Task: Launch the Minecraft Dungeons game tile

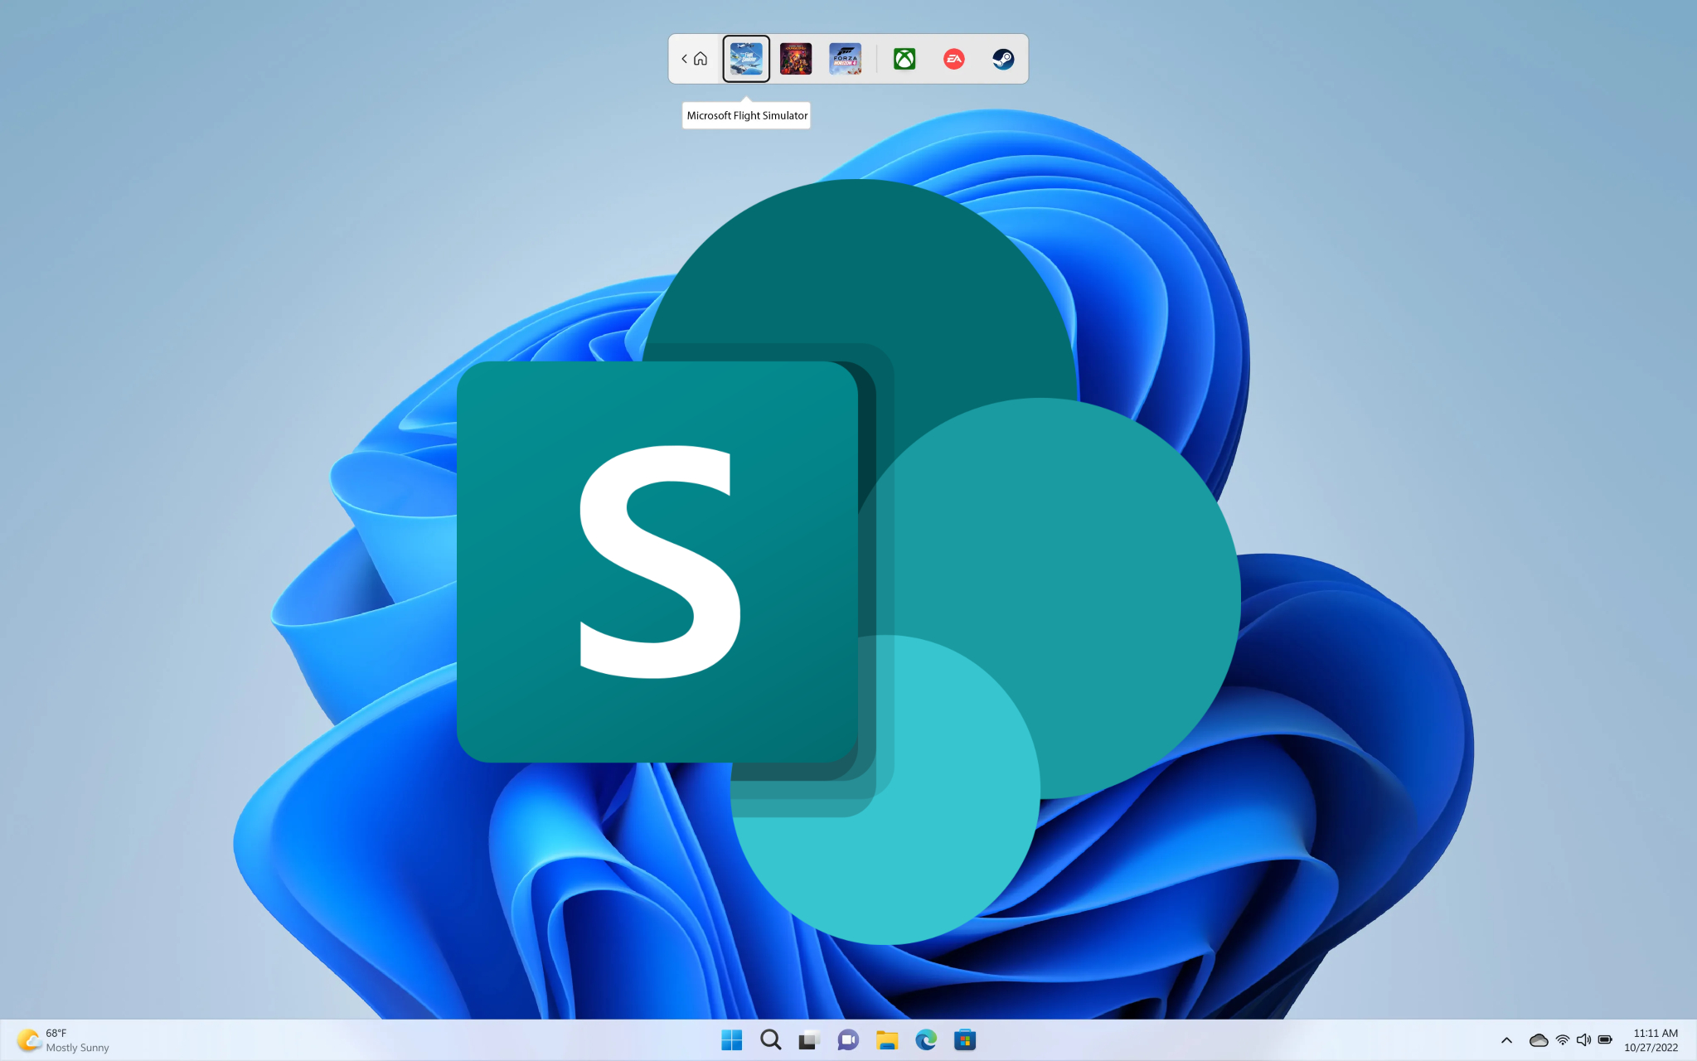Action: [796, 59]
